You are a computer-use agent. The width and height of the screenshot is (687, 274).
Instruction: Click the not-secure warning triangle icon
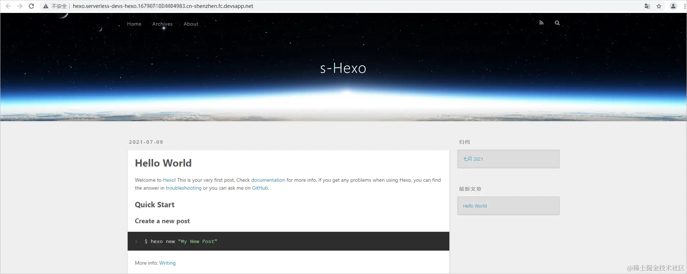point(46,6)
